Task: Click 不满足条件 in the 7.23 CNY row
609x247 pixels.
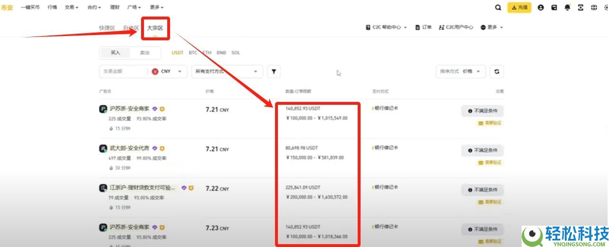Action: (482, 229)
